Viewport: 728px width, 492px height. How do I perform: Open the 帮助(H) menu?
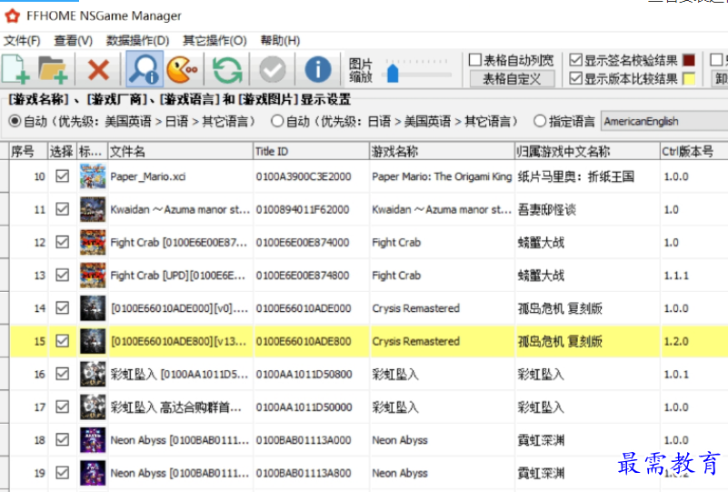(x=280, y=40)
